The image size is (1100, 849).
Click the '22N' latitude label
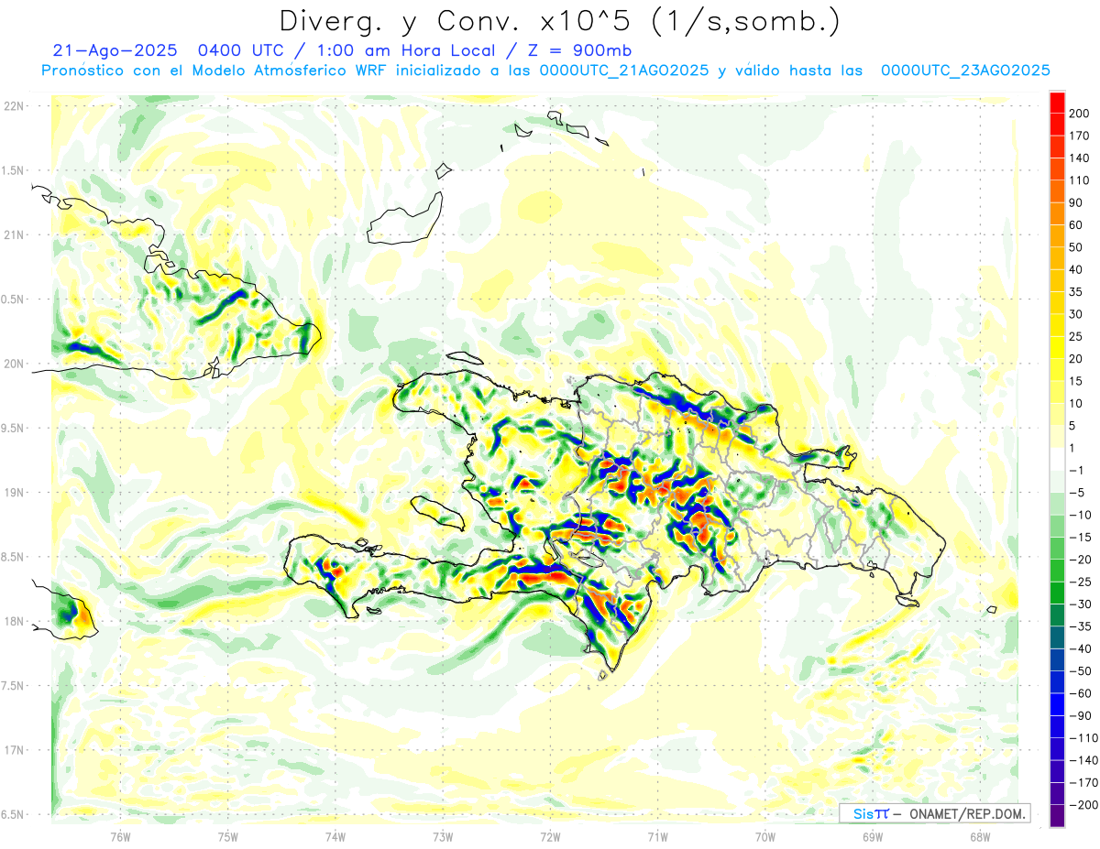point(14,106)
